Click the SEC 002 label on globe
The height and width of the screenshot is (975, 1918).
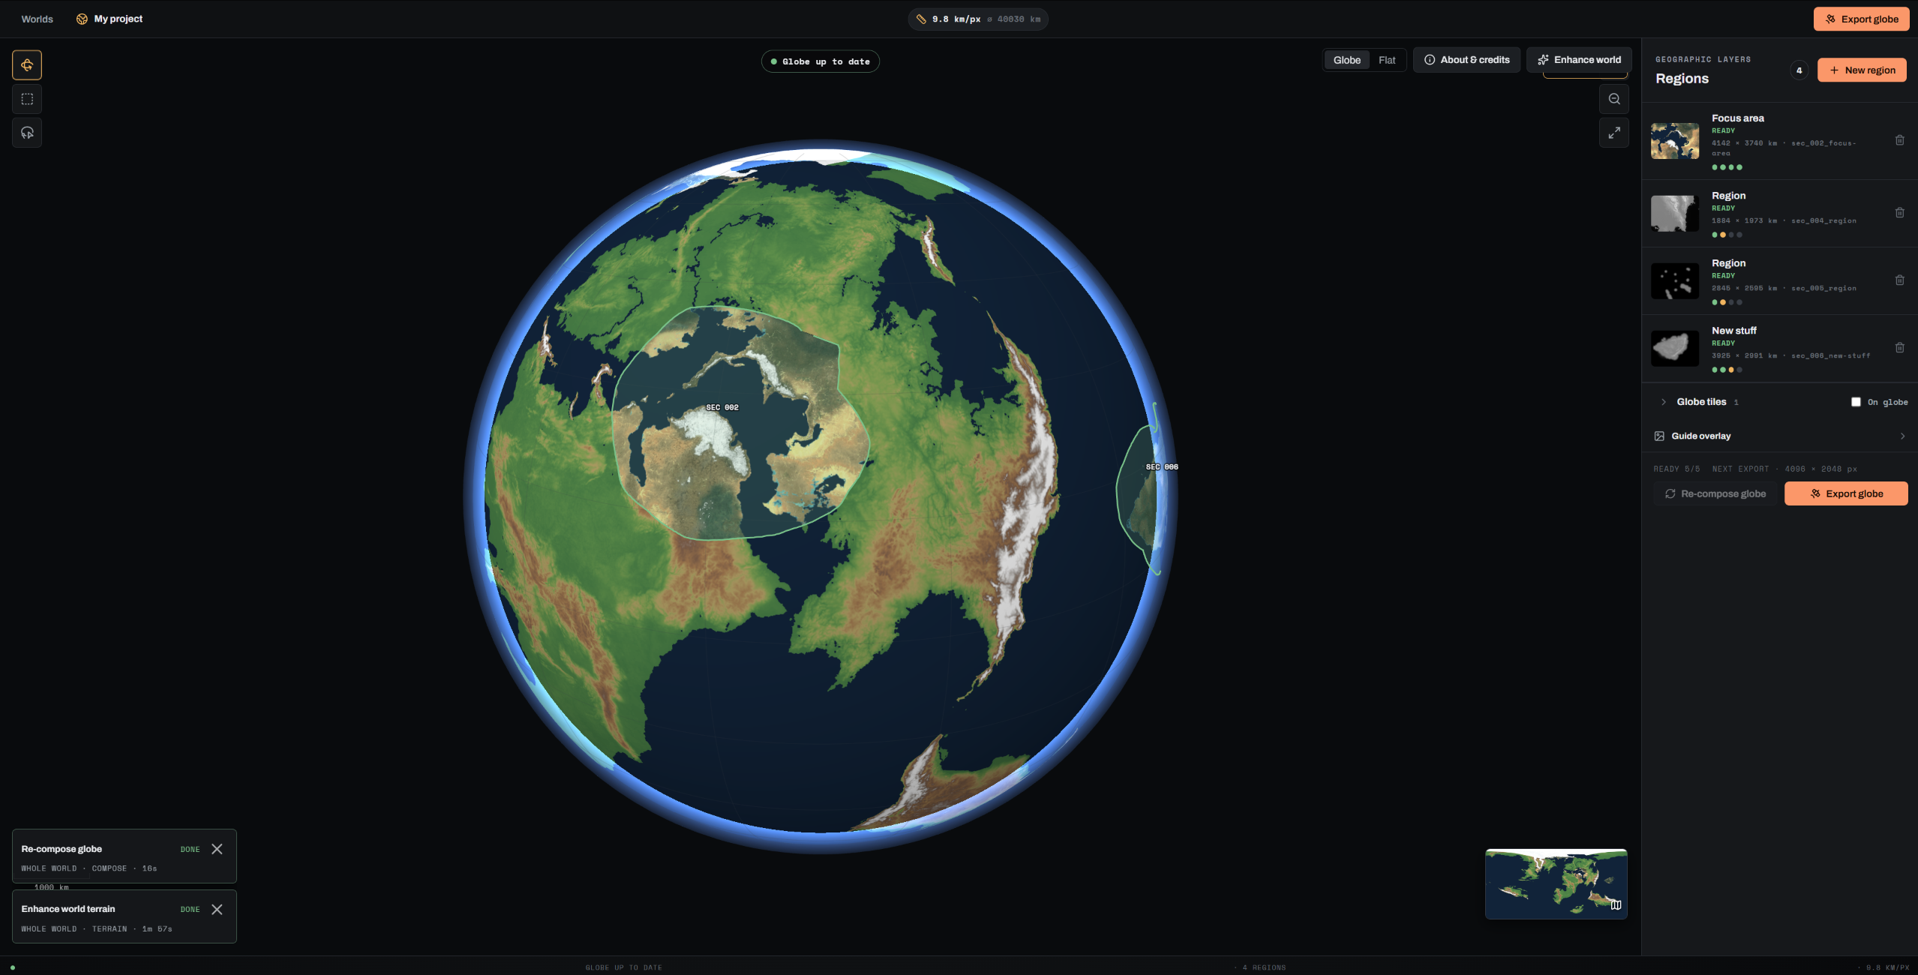tap(722, 407)
